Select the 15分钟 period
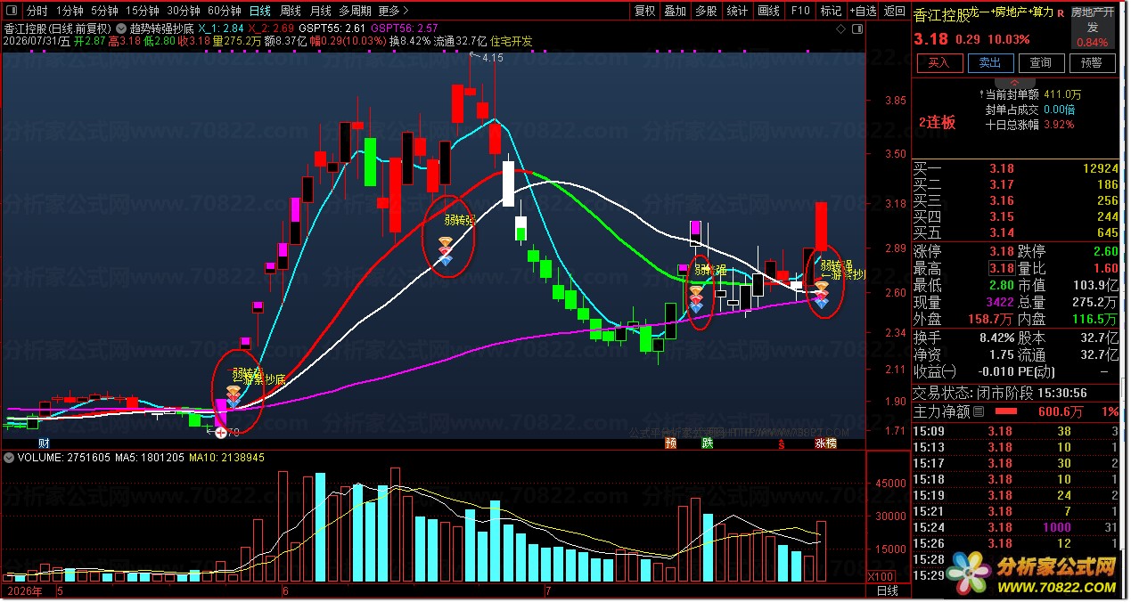 142,12
